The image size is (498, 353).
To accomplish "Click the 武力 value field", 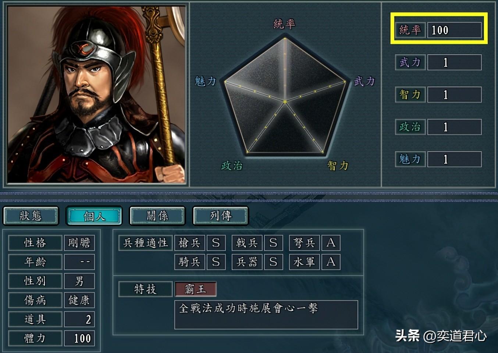I will click(454, 62).
